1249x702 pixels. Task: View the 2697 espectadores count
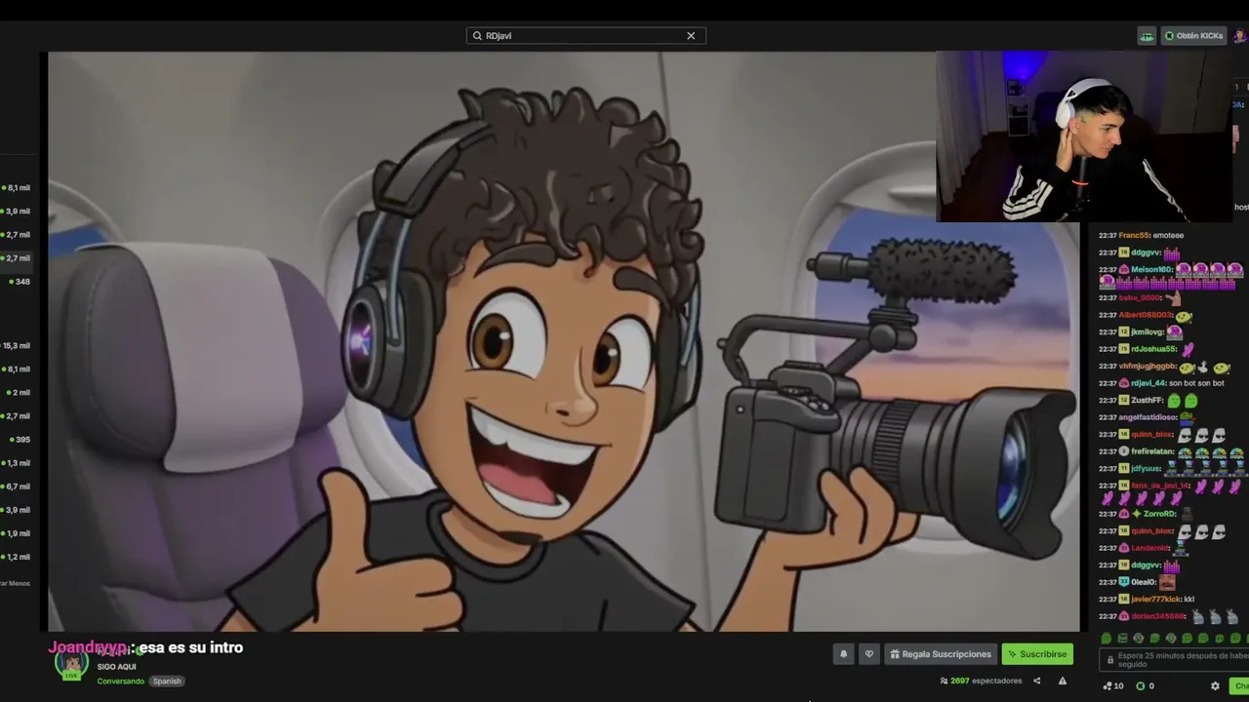pos(981,681)
